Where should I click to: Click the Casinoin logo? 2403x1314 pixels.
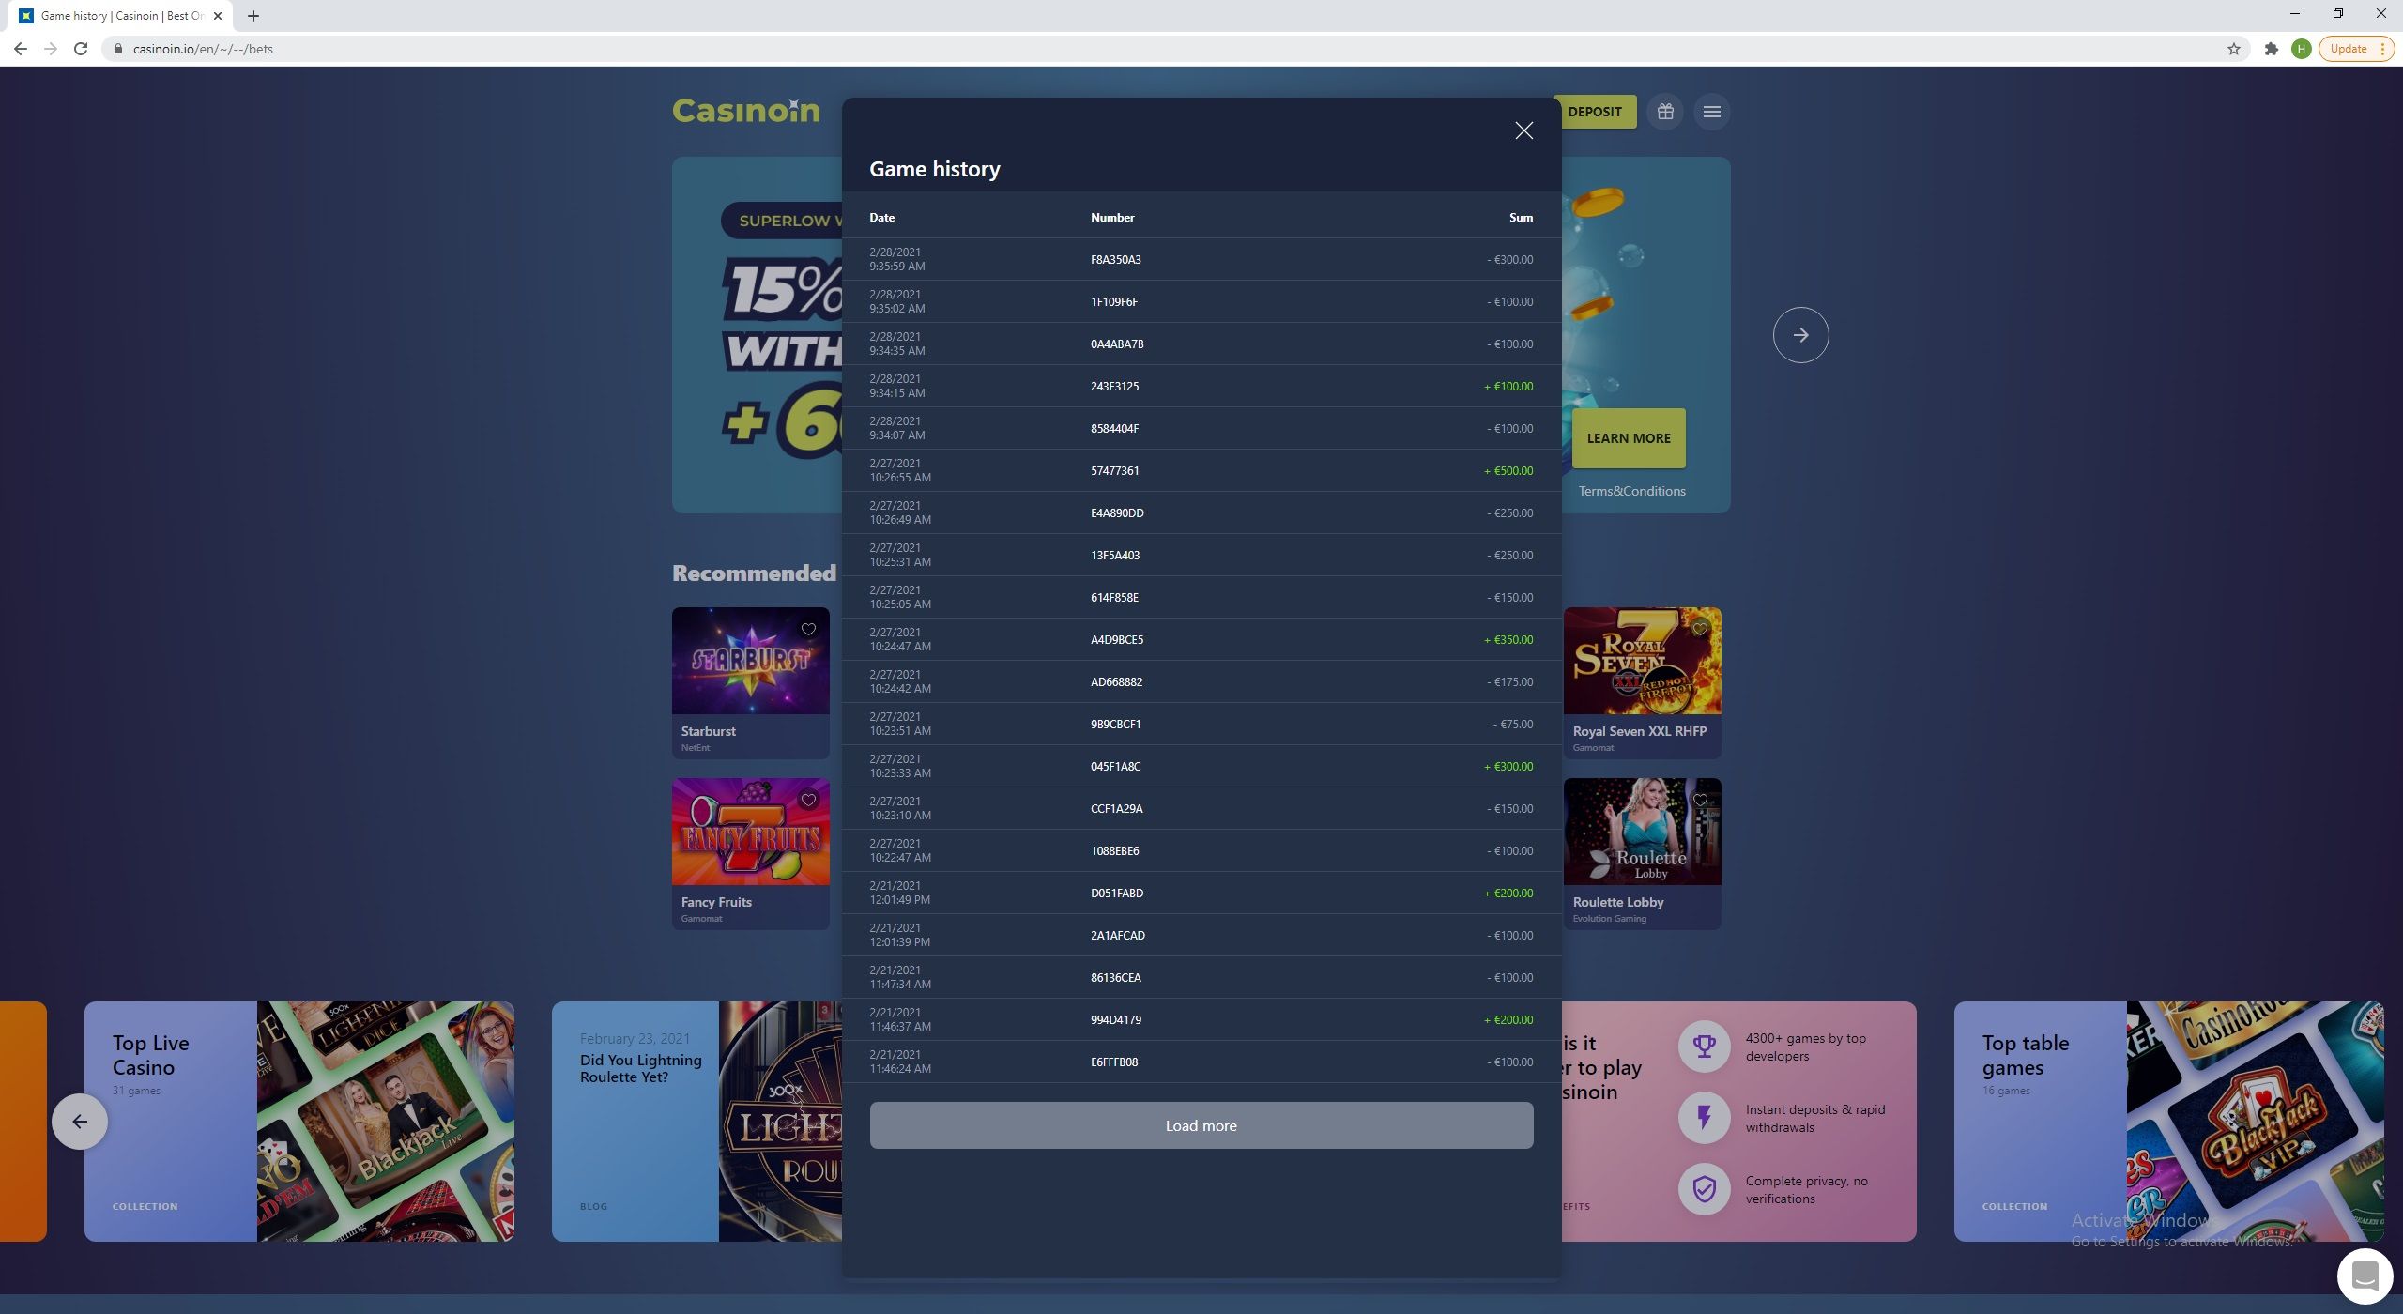point(746,112)
